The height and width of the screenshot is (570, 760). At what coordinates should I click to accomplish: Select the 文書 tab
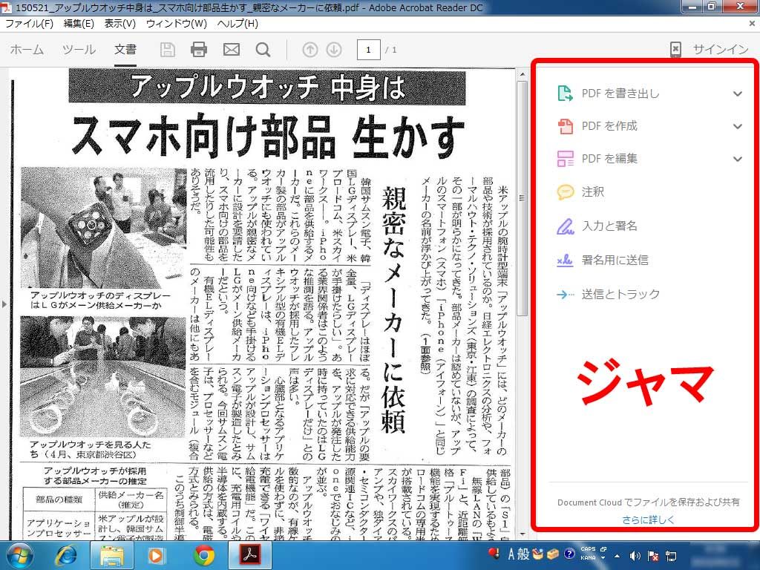pos(125,50)
